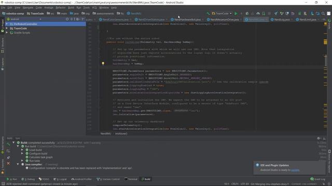Click the update link in notification
Screen dimensions: 332x186
pyautogui.click(x=295, y=170)
